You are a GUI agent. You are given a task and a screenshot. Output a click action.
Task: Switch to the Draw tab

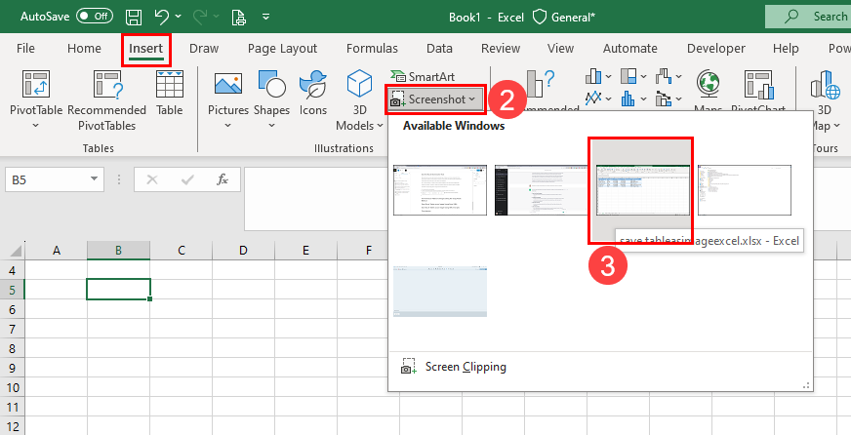(x=204, y=48)
